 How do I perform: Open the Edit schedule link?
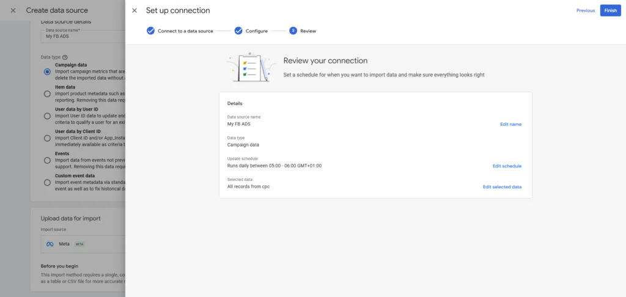point(507,166)
